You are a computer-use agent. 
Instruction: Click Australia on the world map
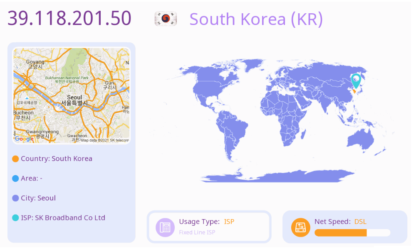pyautogui.click(x=362, y=139)
